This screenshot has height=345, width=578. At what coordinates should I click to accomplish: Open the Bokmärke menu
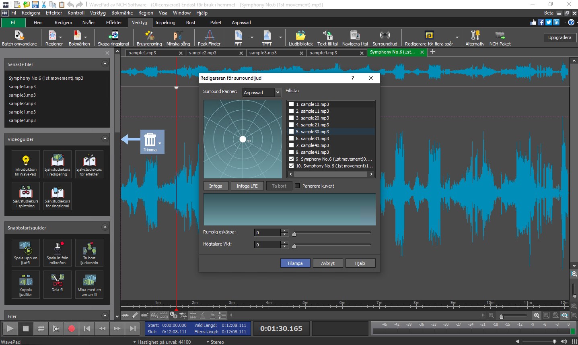pos(121,12)
